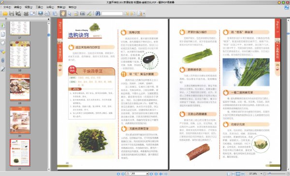Image resolution: width=290 pixels, height=176 pixels.
Task: Click the Previous View left arrow
Action: (161, 174)
